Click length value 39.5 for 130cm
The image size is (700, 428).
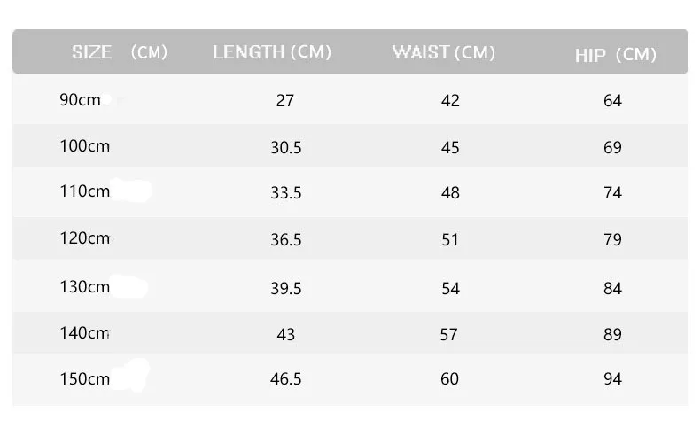286,289
